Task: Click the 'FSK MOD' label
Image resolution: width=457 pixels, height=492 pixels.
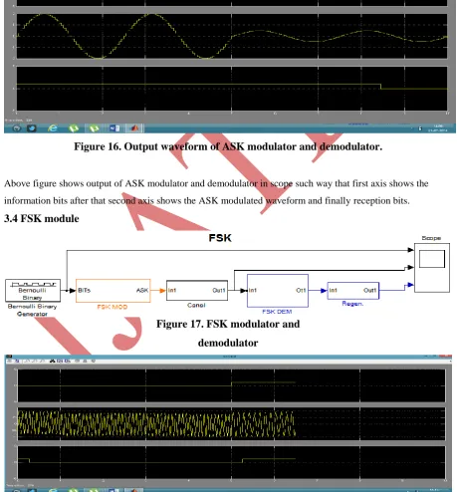Action: coord(113,307)
